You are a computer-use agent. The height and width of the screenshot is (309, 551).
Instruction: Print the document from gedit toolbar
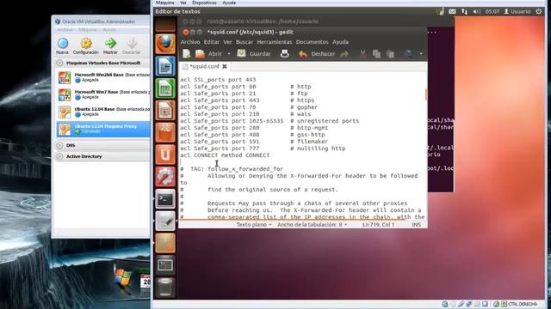click(284, 54)
